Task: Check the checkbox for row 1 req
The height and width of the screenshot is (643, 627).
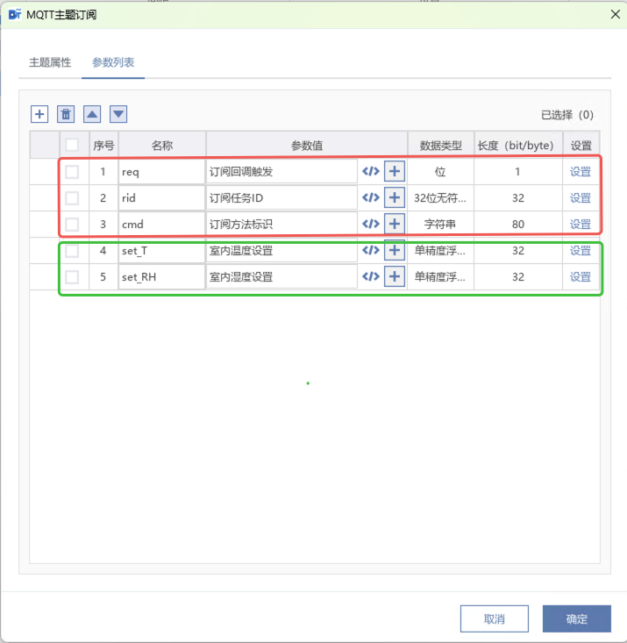Action: pyautogui.click(x=72, y=172)
